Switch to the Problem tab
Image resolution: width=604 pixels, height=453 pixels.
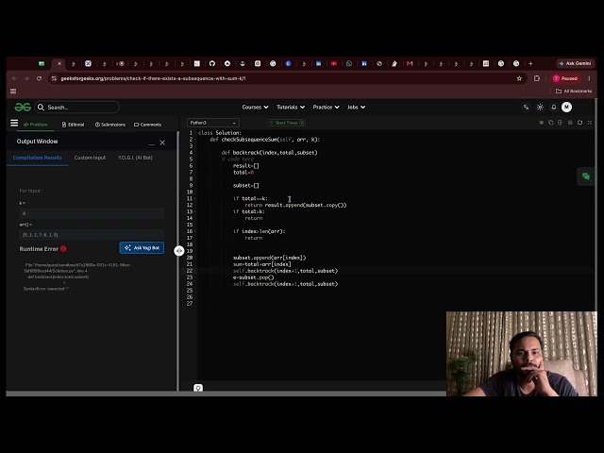(35, 125)
